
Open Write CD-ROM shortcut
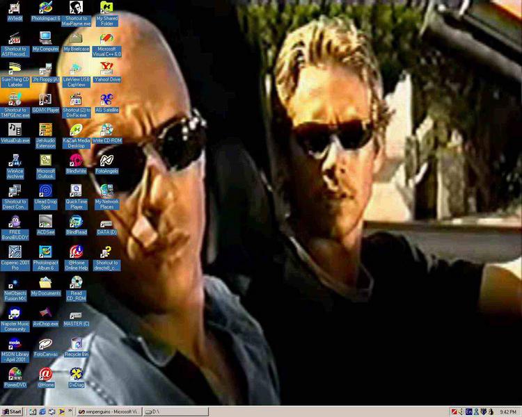(107, 133)
